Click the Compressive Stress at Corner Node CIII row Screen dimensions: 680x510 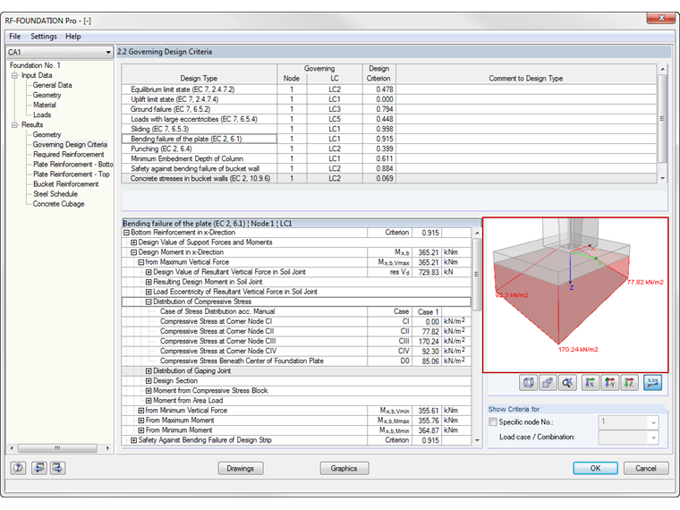pos(297,341)
